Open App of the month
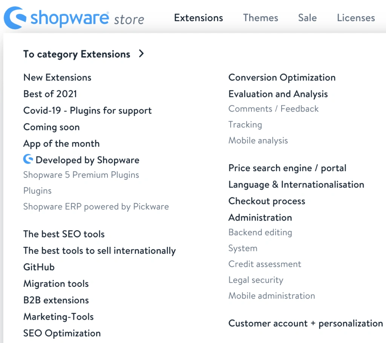 [x=61, y=144]
